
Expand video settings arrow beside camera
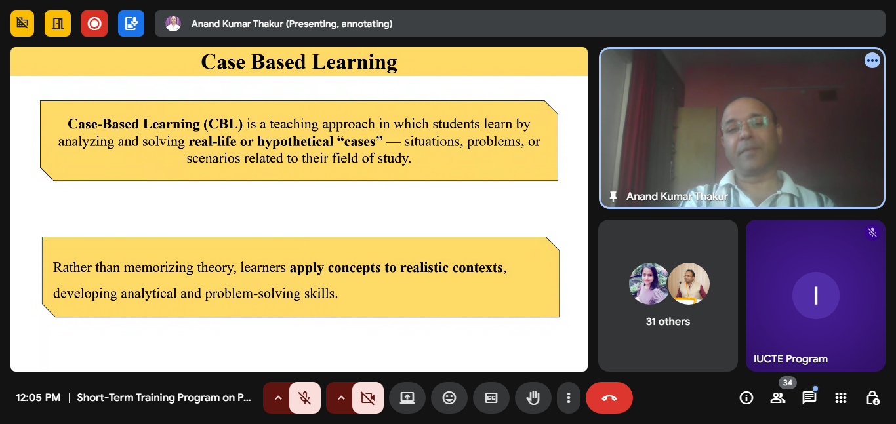pos(340,398)
